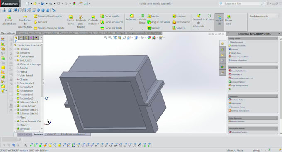
Task: Open the Discussion Forum link
Action: 238,107
